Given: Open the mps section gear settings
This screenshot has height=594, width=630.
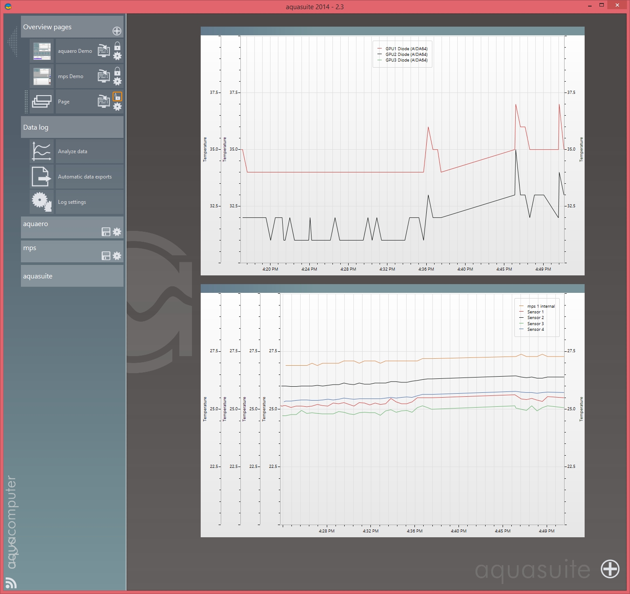Looking at the screenshot, I should pyautogui.click(x=117, y=256).
